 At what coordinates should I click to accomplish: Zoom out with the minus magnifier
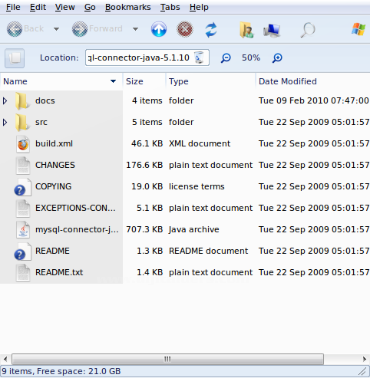[226, 58]
